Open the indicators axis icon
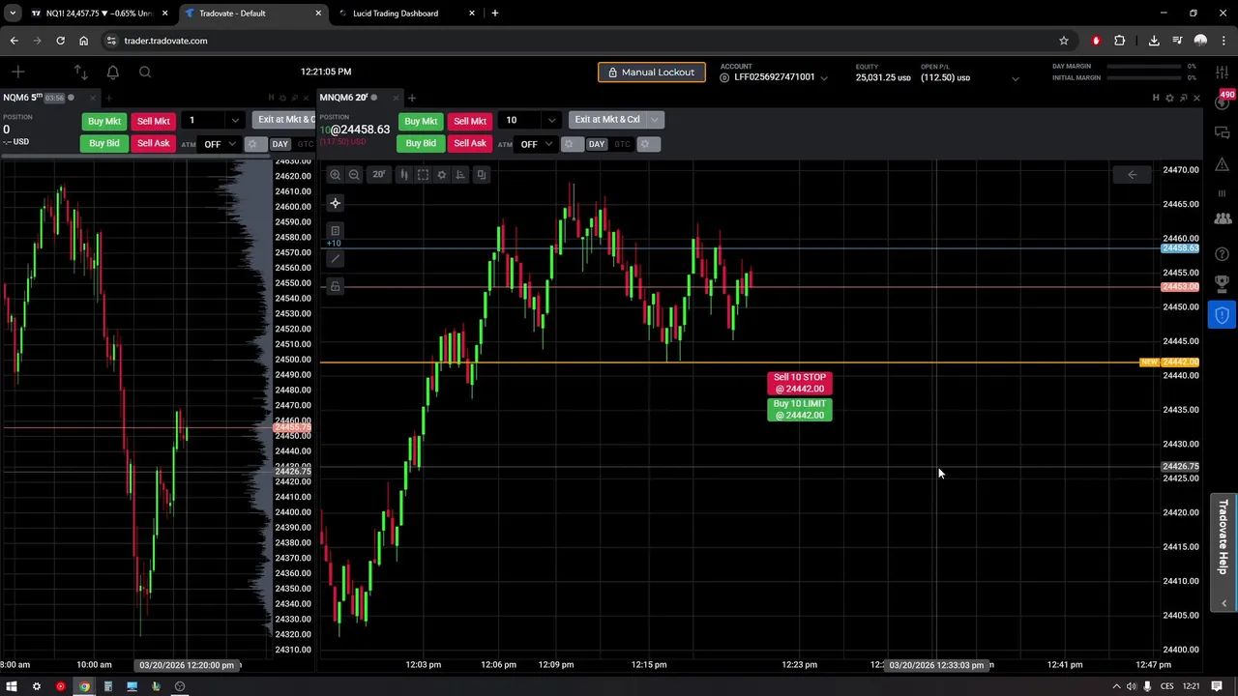This screenshot has width=1238, height=696. pyautogui.click(x=460, y=175)
